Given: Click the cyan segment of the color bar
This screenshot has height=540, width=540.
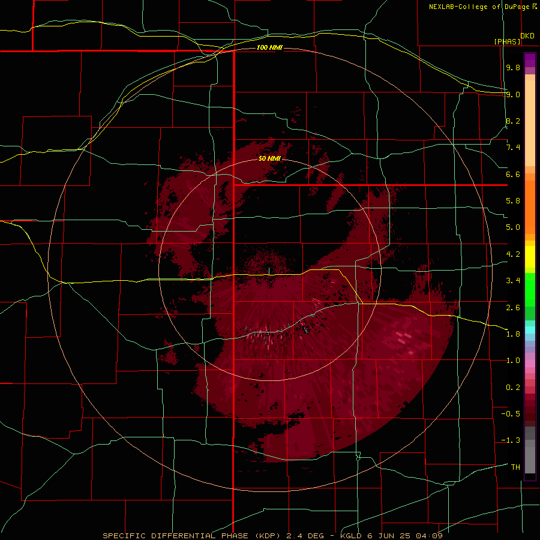Looking at the screenshot, I should 530,330.
